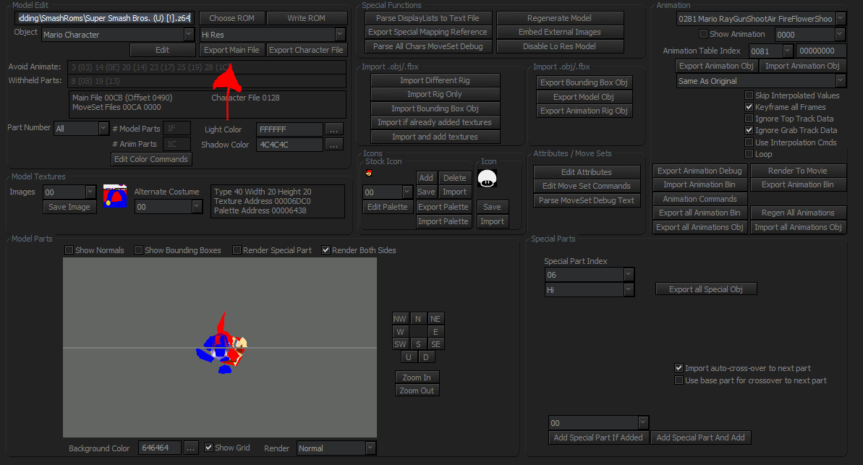863x465 pixels.
Task: Enable Show Normals in Model Parts
Action: 69,249
